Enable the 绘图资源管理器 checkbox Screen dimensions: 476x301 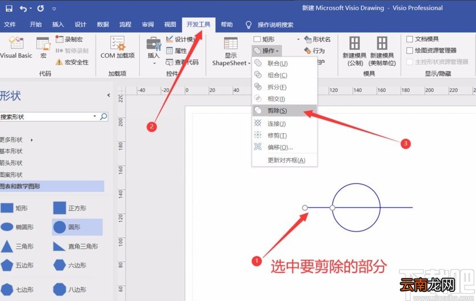[x=409, y=50]
